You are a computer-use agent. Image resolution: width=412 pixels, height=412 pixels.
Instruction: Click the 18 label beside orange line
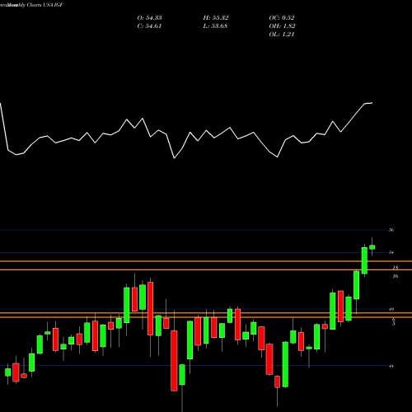[396, 267]
